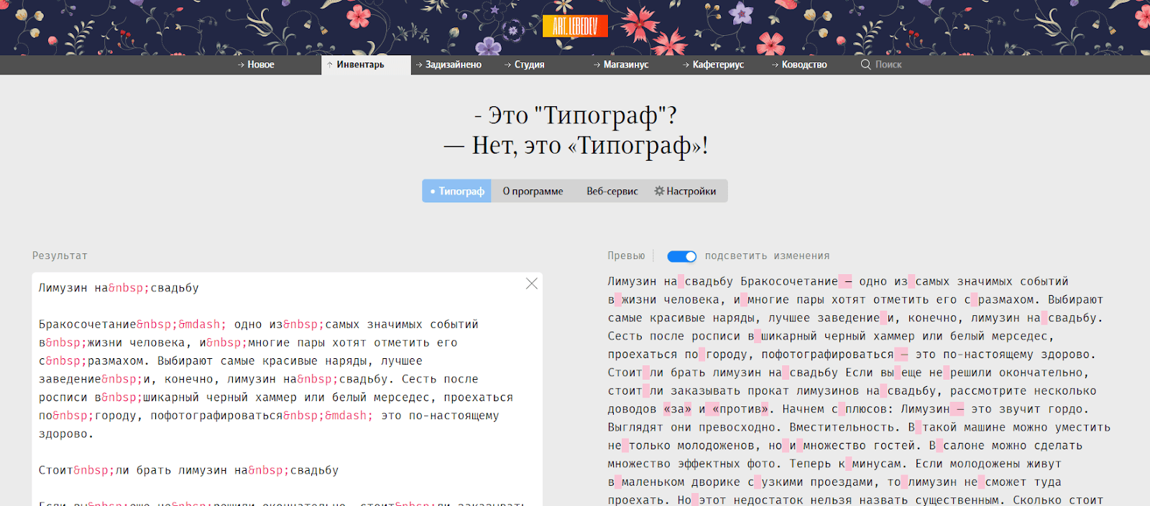Go to the Ководство section
The image size is (1150, 506).
(x=804, y=65)
